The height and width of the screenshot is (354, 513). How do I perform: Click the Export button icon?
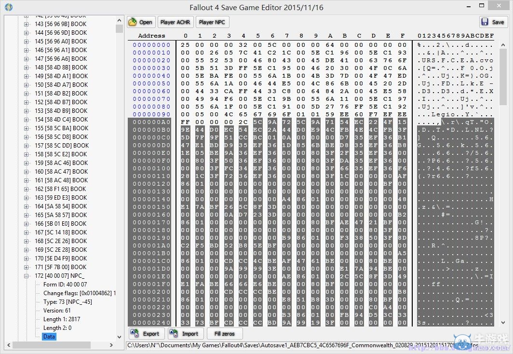pos(135,333)
